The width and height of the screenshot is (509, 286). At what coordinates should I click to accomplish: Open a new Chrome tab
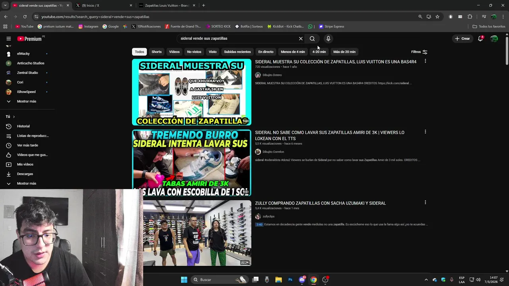204,6
